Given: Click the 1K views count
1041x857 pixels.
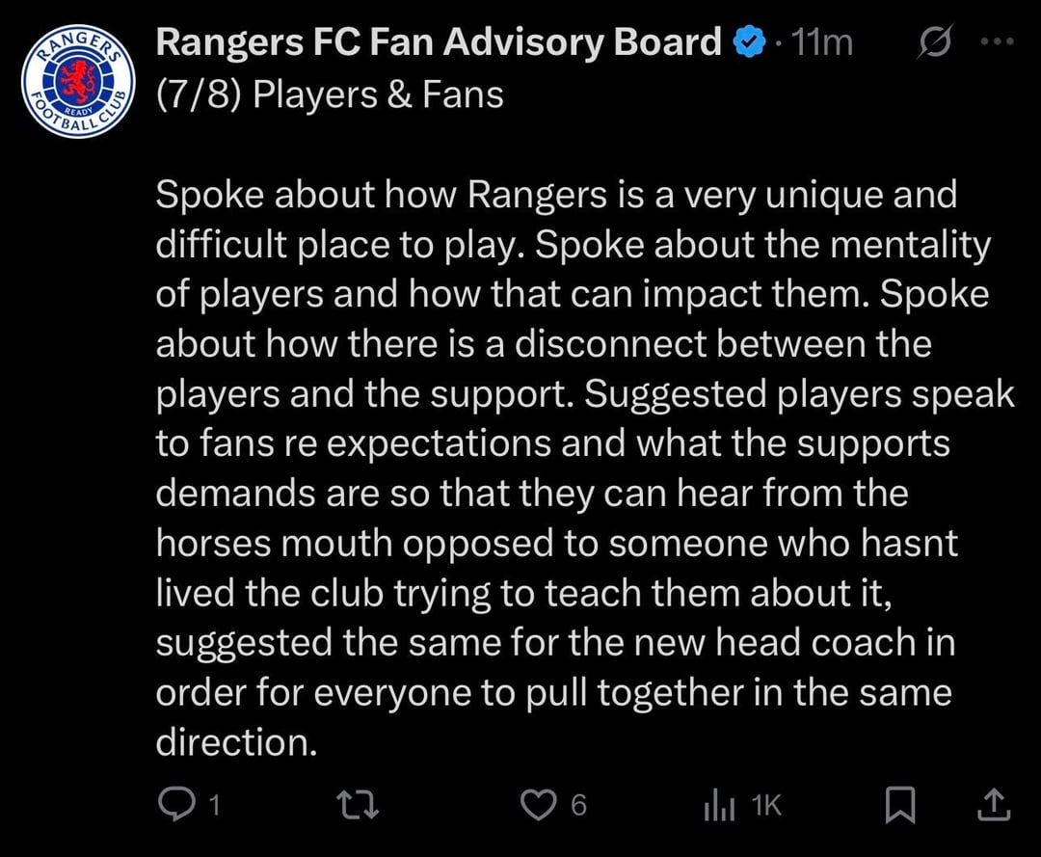Looking at the screenshot, I should 767,805.
